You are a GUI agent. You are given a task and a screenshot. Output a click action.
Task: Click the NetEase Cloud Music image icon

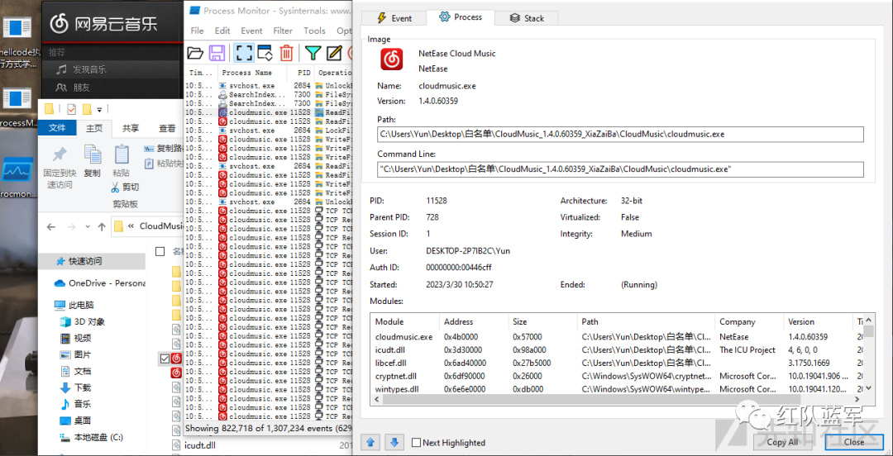click(392, 59)
